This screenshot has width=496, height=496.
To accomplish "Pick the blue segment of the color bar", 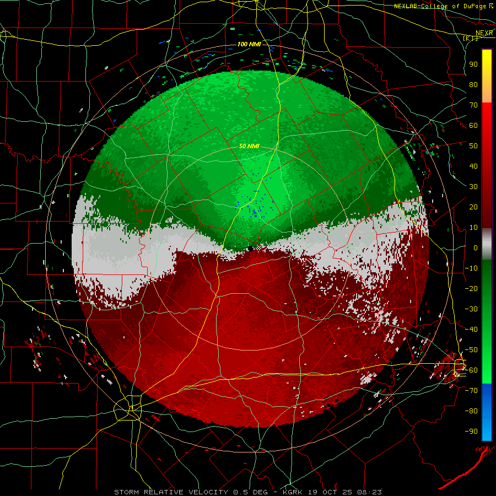I will (487, 412).
